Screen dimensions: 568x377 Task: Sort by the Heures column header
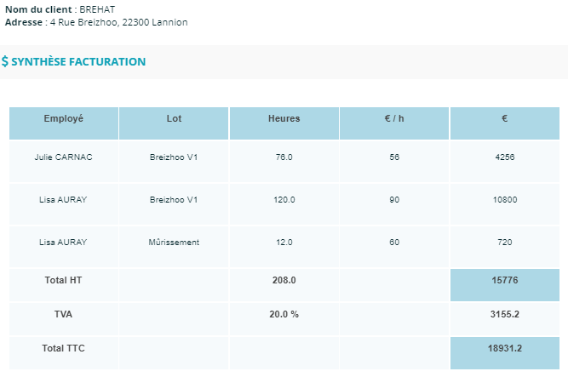(x=284, y=118)
